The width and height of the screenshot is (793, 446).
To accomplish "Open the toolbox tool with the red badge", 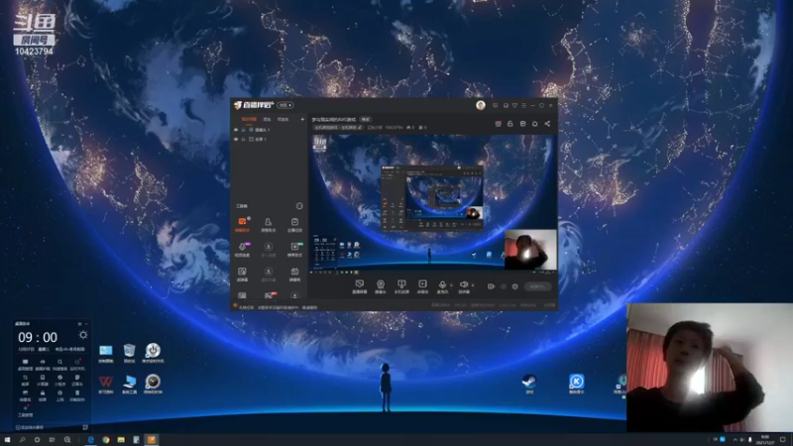I will 269,295.
